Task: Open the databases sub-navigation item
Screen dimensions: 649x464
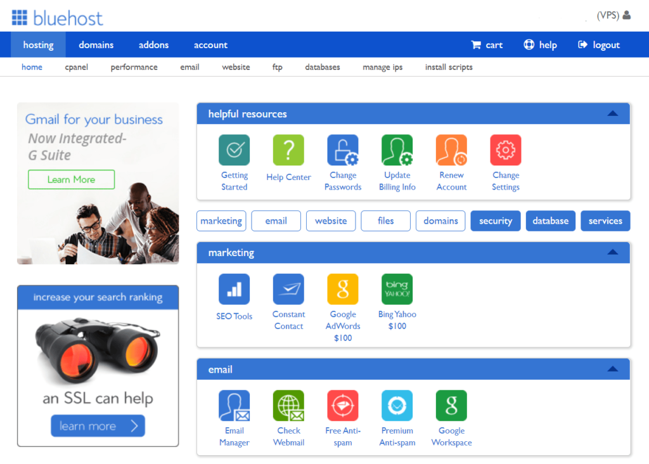Action: [323, 67]
